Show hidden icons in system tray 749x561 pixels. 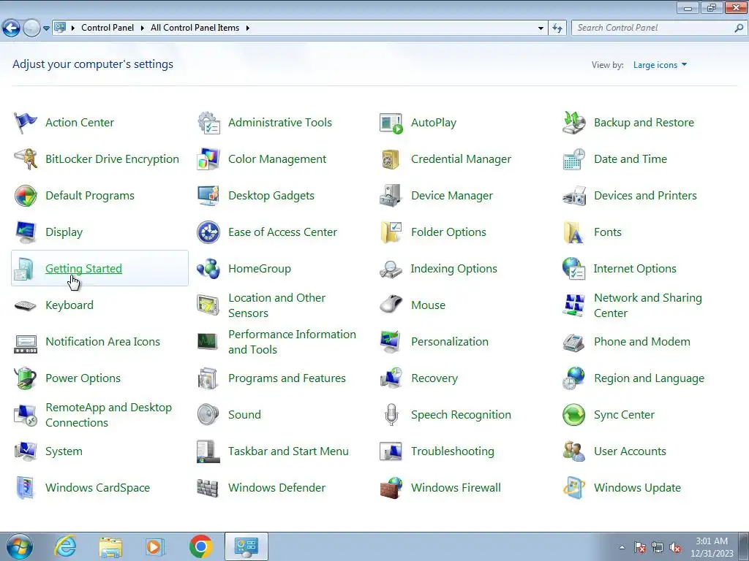coord(622,547)
